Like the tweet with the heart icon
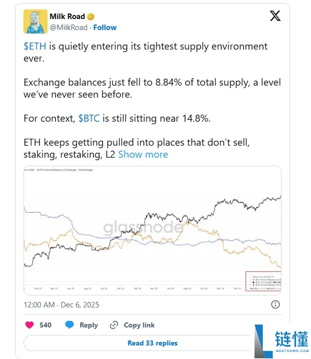Viewport: 311px width, 359px height. pos(28,325)
